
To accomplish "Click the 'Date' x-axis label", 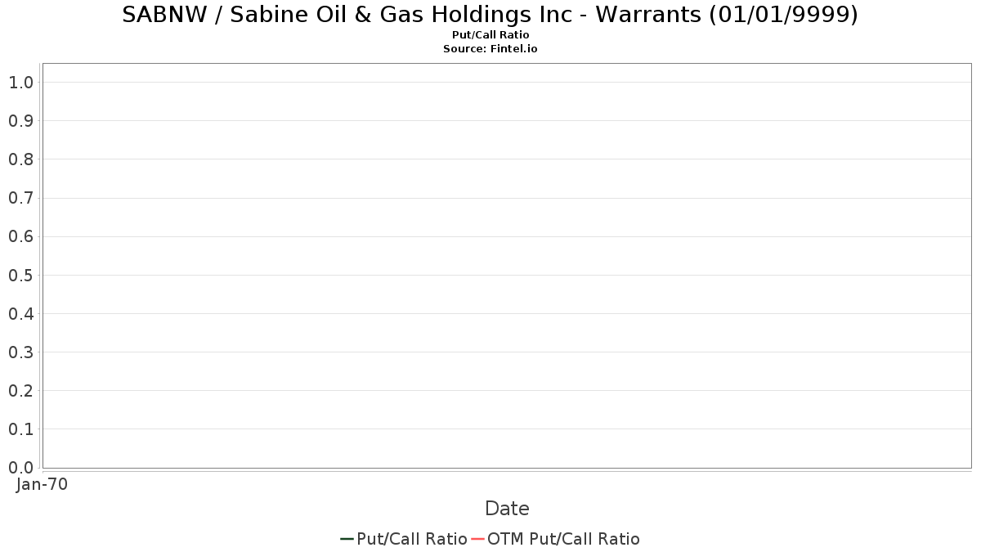I will pyautogui.click(x=507, y=509).
